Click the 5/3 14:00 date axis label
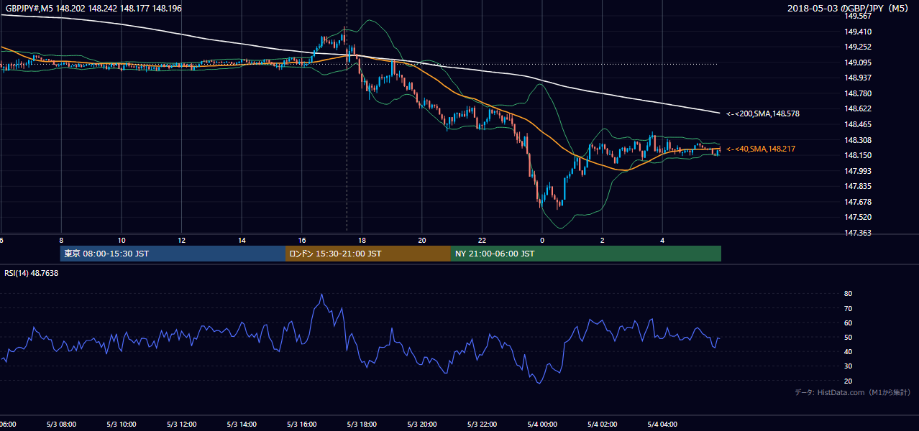Image resolution: width=919 pixels, height=431 pixels. tap(242, 425)
